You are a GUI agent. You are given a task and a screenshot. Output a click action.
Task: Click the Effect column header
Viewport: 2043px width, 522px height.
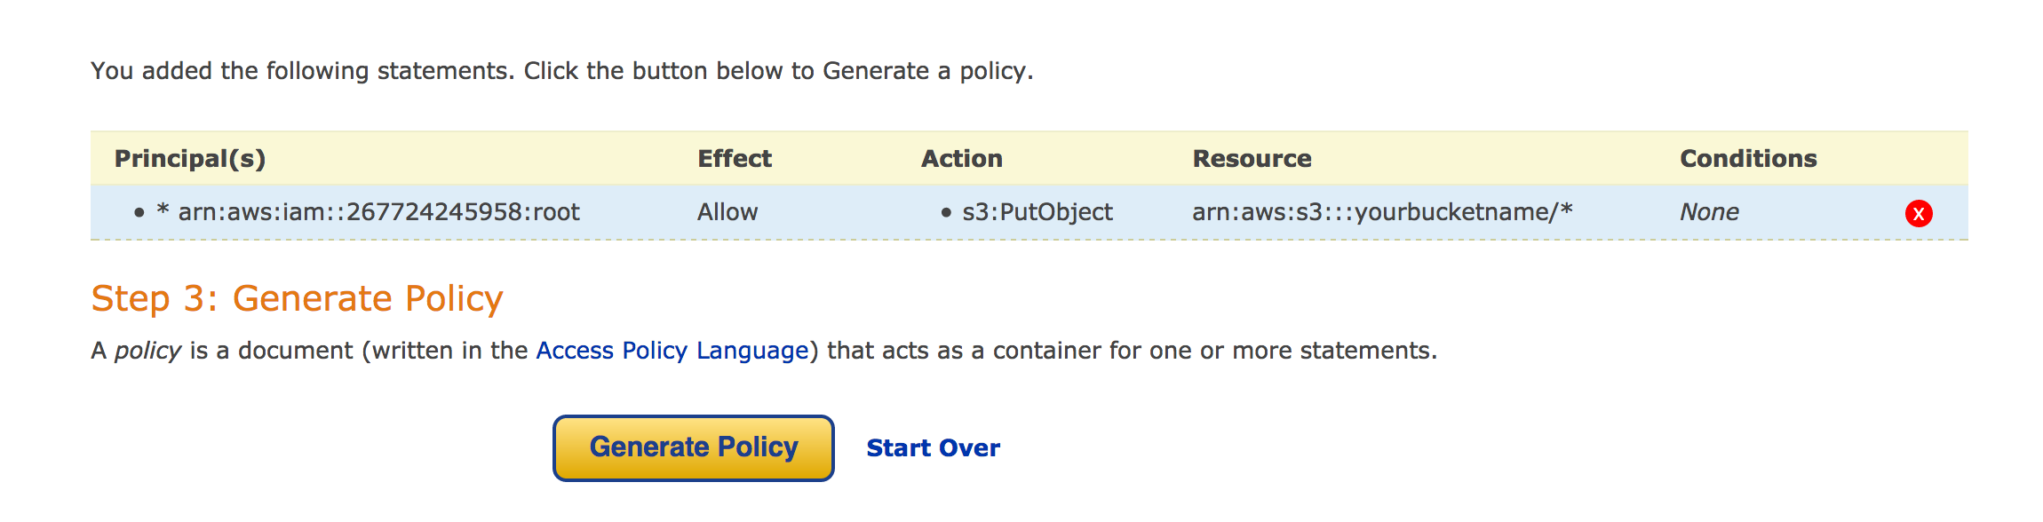[x=735, y=159]
